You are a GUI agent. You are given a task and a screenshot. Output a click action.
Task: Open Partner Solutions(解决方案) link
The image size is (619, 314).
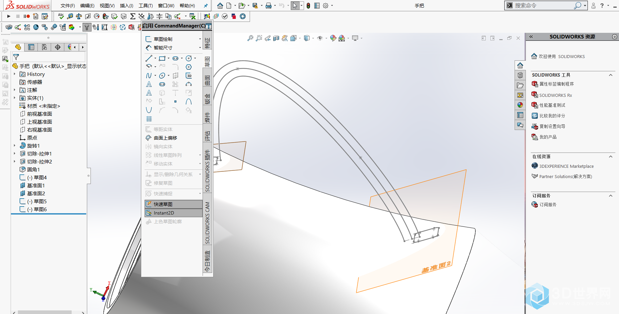tap(566, 176)
